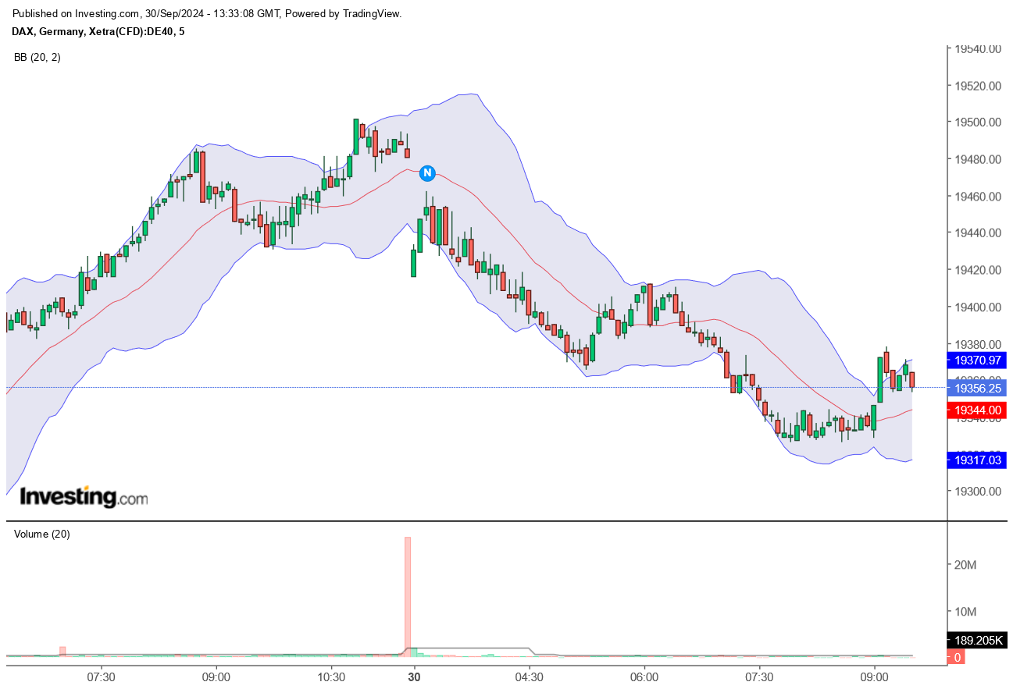1013x689 pixels.
Task: Click the 19460.00 price axis label
Action: coord(978,196)
